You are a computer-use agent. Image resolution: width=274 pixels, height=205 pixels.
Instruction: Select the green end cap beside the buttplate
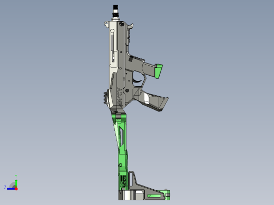[168, 195]
